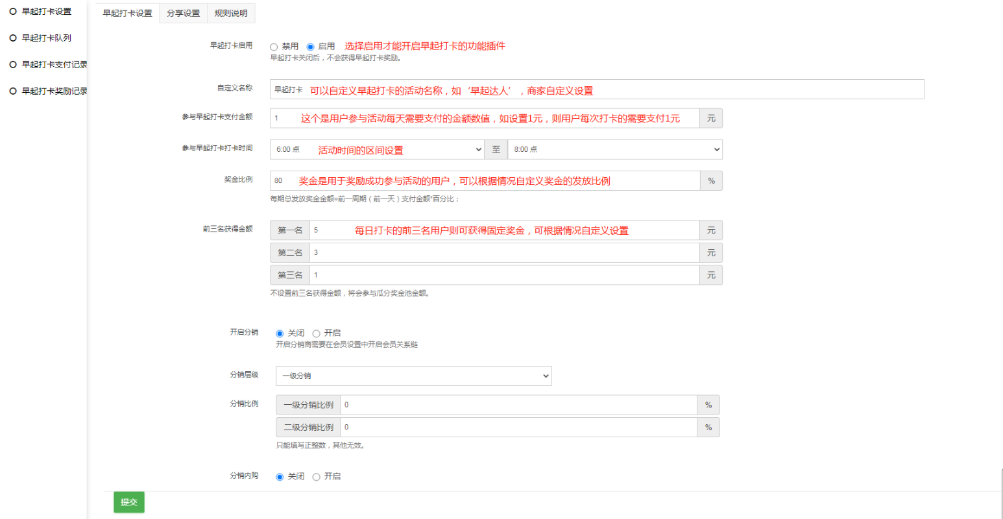
Task: Enable 开启分销 with the 开启 radio
Action: [x=317, y=333]
